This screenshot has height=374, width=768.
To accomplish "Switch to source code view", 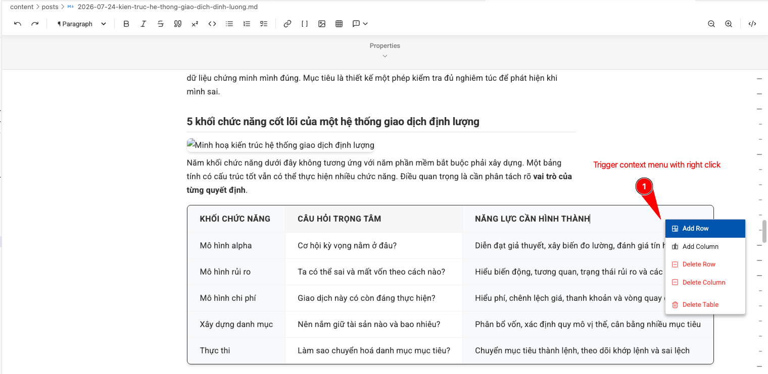I will click(x=752, y=24).
